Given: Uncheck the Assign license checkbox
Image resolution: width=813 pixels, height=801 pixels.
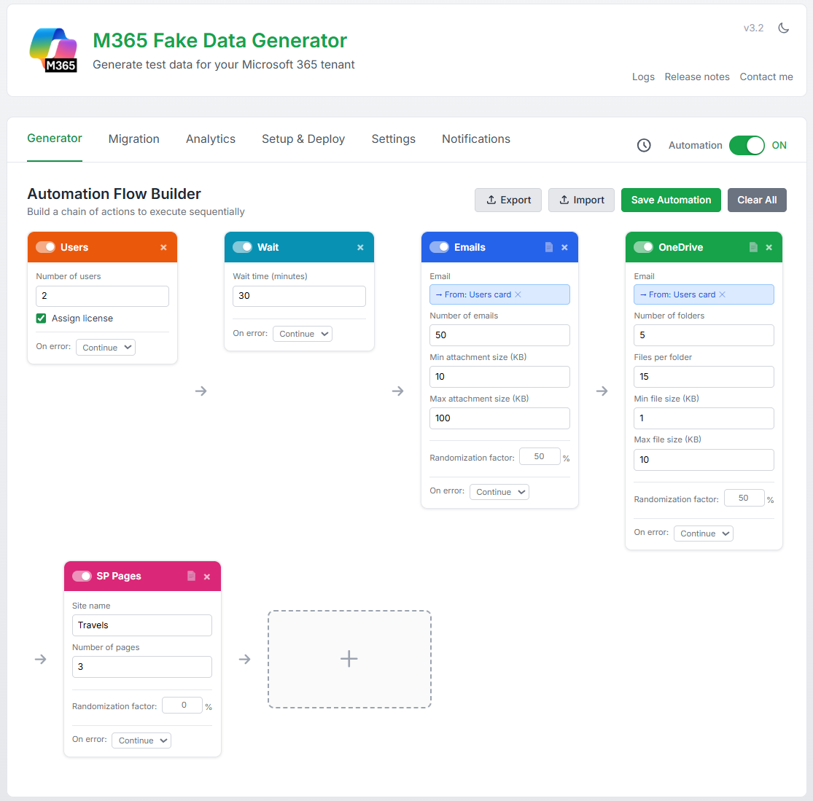Looking at the screenshot, I should [x=42, y=319].
